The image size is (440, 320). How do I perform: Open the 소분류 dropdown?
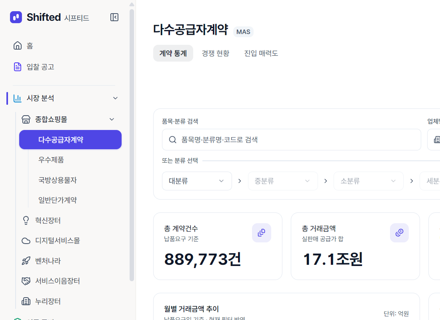(368, 181)
